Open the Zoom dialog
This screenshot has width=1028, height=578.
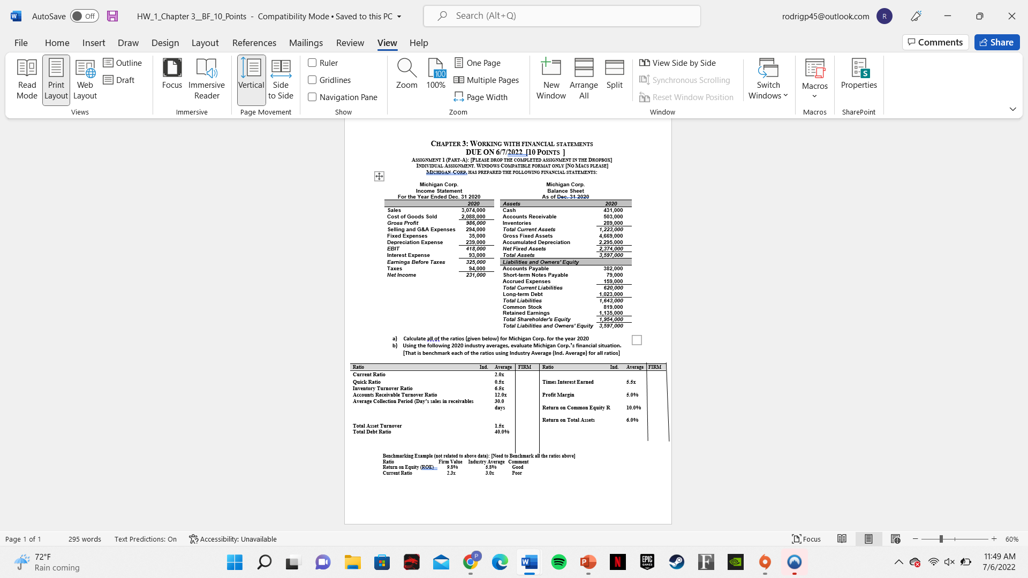click(406, 74)
